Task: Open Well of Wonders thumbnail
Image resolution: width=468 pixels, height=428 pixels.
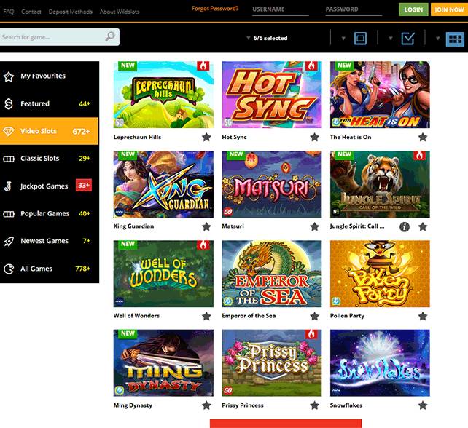Action: coord(163,274)
